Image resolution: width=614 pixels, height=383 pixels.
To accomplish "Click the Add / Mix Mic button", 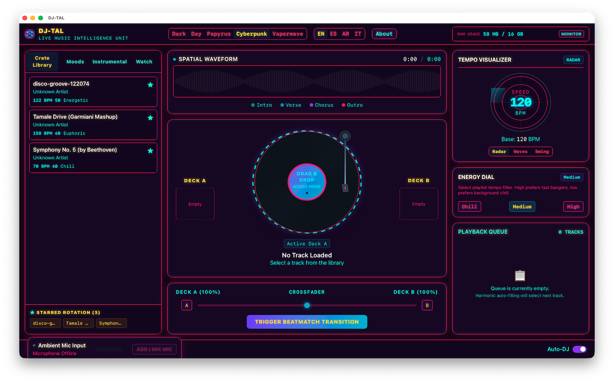I will 154,349.
